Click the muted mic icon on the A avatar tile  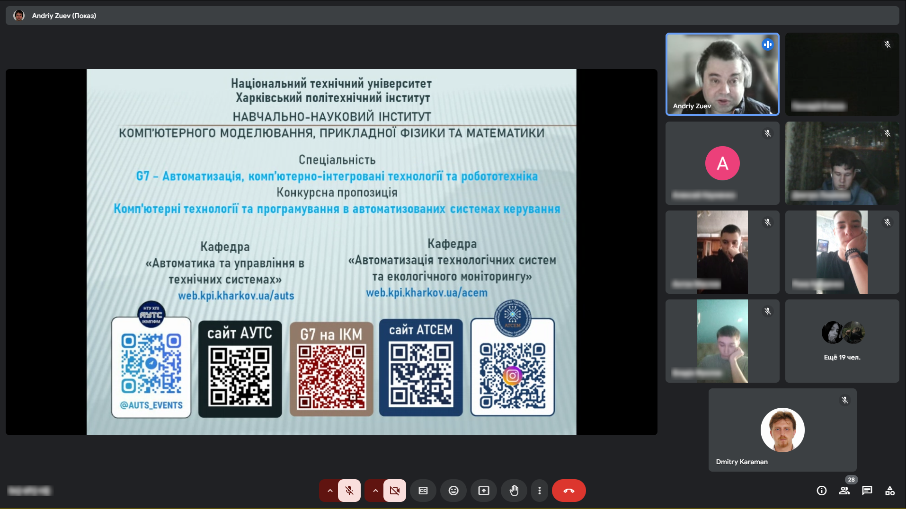768,133
